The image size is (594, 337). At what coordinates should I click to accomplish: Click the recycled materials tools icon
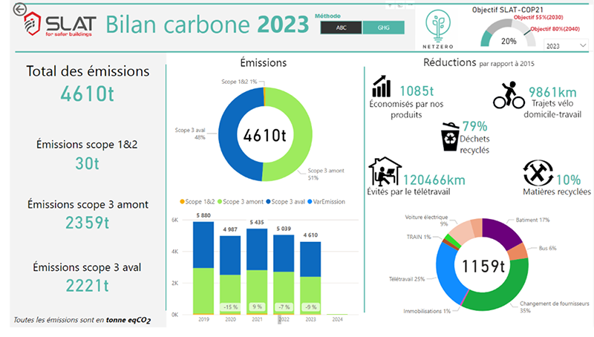pyautogui.click(x=538, y=174)
